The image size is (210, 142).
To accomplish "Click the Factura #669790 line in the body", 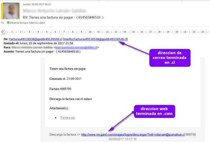I will (60, 89).
